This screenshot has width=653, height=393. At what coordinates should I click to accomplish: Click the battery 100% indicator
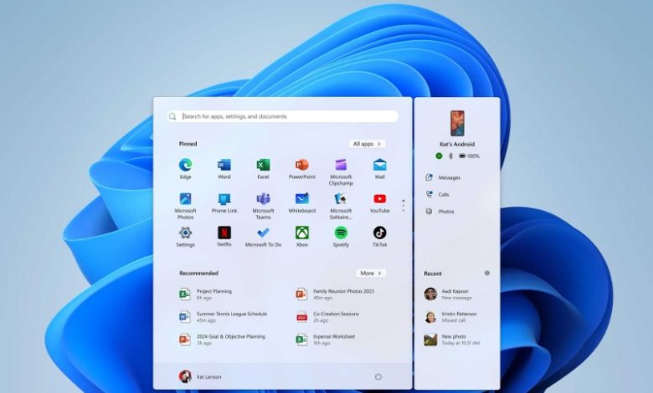(469, 156)
